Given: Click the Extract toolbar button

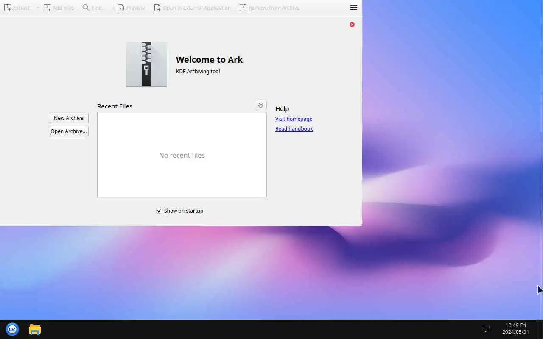Looking at the screenshot, I should [x=17, y=8].
